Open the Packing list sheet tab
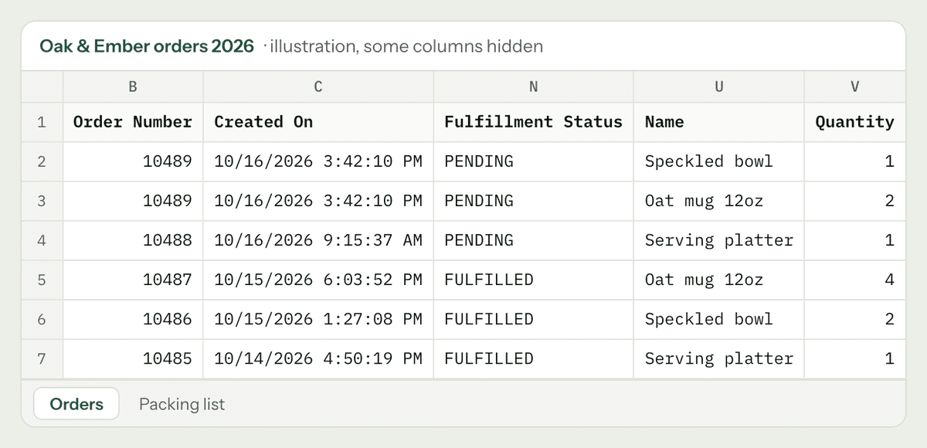 point(182,404)
